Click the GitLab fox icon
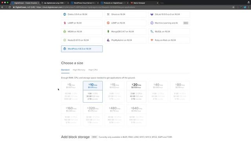This screenshot has height=141, width=251. point(152,14)
